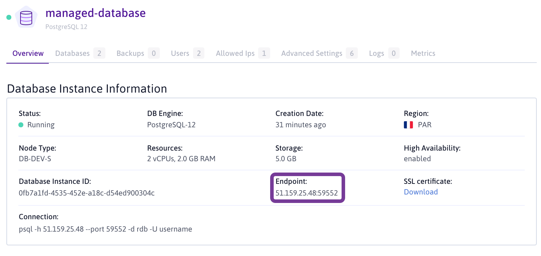The height and width of the screenshot is (256, 541).
Task: Click the managed-database title
Action: coord(95,13)
